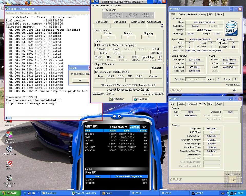This screenshot has width=246, height=196.
Task: Open the AVG Free desktop shortcut
Action: (9, 123)
